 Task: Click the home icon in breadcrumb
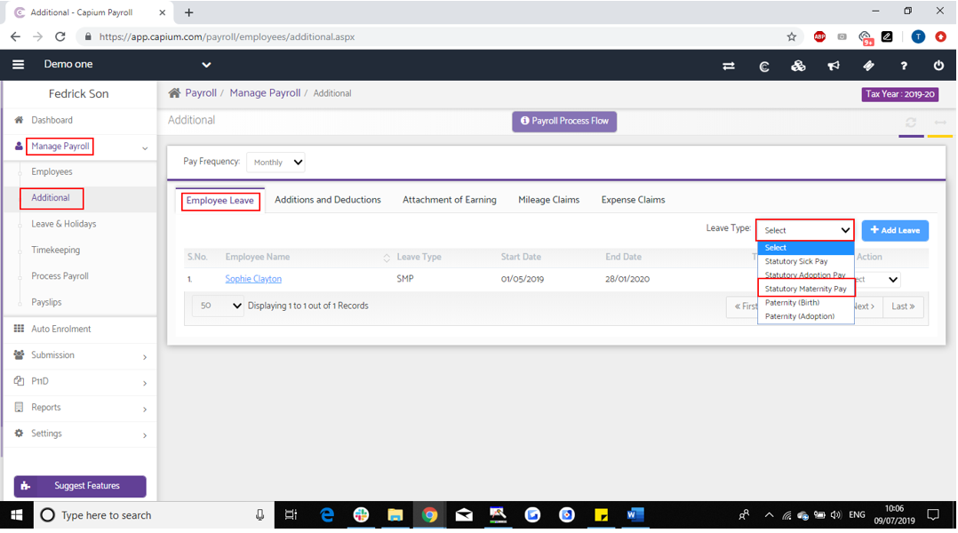click(x=175, y=92)
